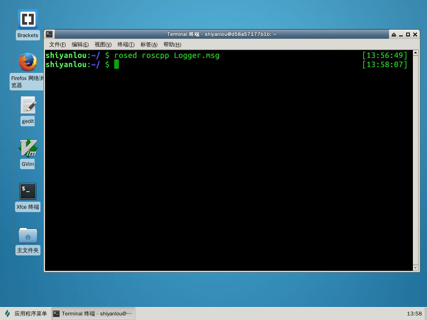Open the Xfce 终端 desktop icon
427x320 pixels.
coord(28,191)
